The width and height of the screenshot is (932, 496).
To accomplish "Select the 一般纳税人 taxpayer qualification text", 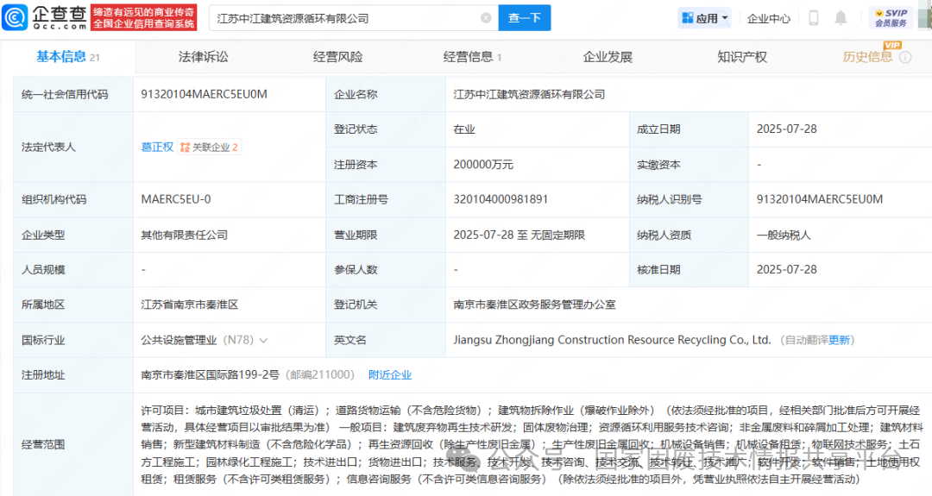I will click(784, 235).
